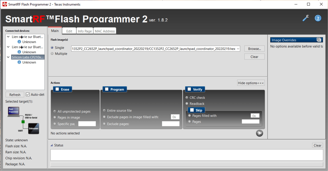The height and width of the screenshot is (171, 328).
Task: Click the Image Overrides header bar
Action: [x=296, y=40]
